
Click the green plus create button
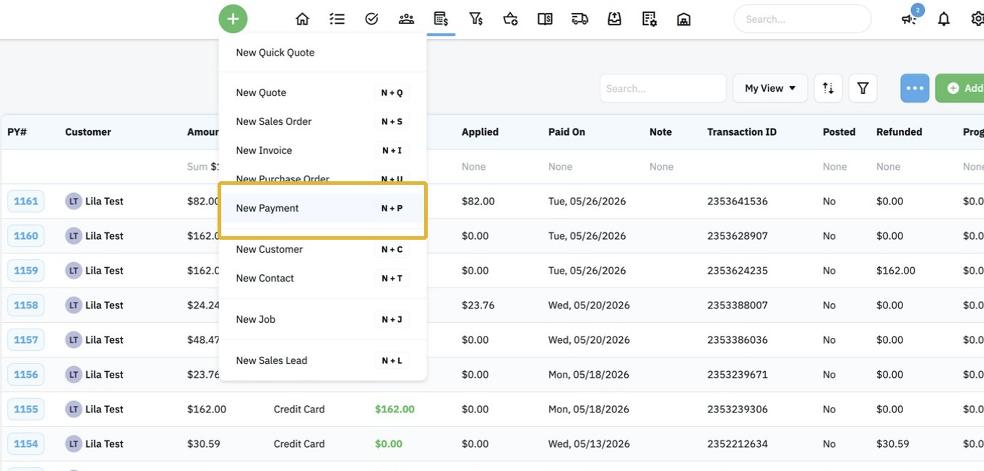click(233, 19)
